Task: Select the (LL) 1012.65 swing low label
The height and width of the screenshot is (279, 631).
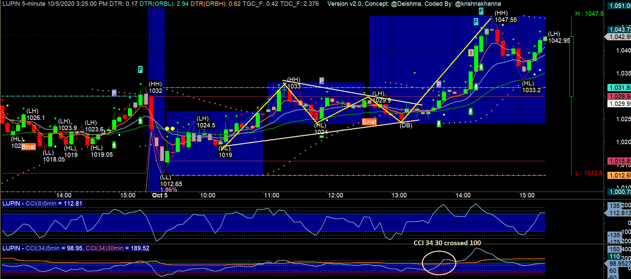Action: 171,181
